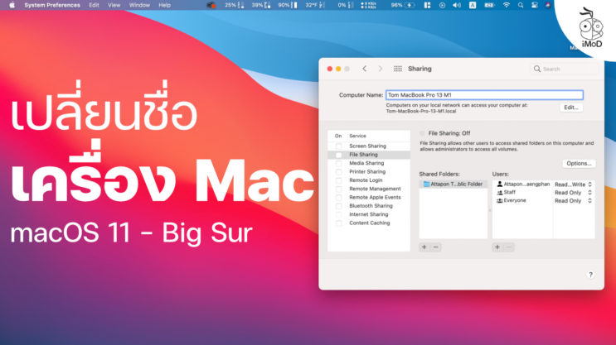
Task: Open the Read & Write permission dropdown
Action: (574, 184)
